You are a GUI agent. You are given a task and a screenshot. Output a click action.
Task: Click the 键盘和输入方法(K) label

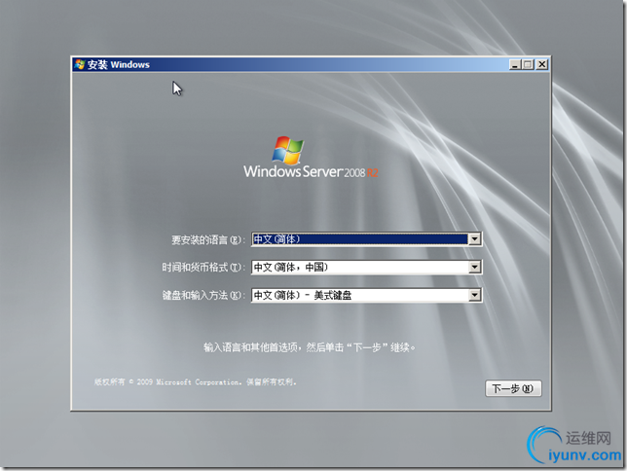point(203,295)
